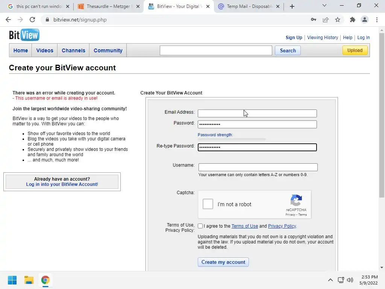Click Log in into your BitView Account link
This screenshot has height=289, width=385.
62,184
